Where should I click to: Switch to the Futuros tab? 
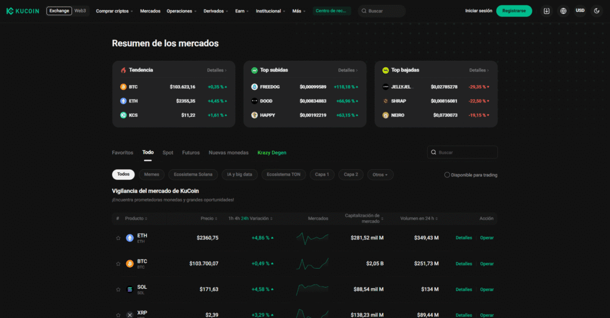click(x=191, y=152)
